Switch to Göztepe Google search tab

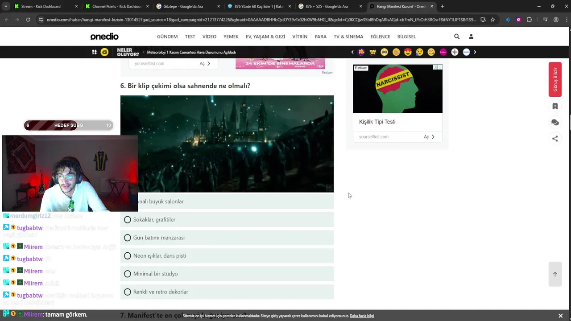click(187, 6)
